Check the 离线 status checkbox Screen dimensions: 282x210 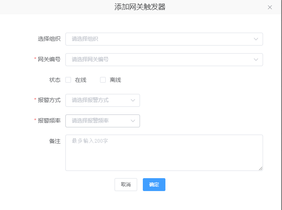point(103,80)
